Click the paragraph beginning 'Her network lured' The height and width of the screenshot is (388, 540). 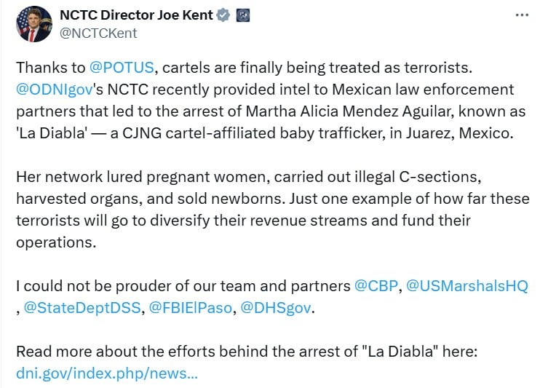[x=272, y=210]
